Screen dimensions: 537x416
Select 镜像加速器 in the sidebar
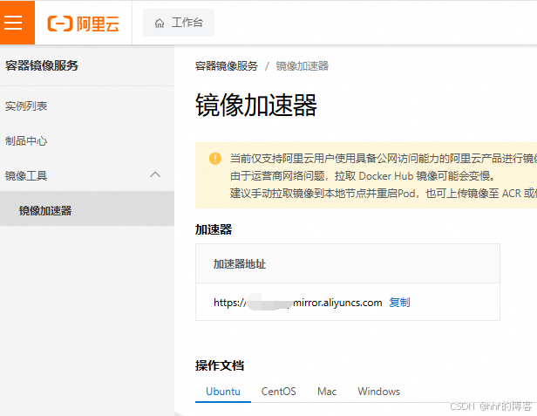87,210
